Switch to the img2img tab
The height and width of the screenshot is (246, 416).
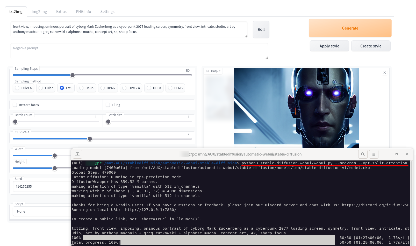(x=39, y=11)
